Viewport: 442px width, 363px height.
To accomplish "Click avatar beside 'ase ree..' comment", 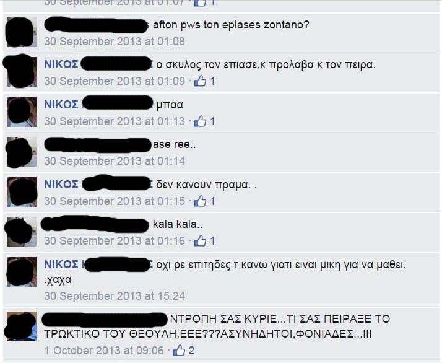I will pyautogui.click(x=22, y=152).
